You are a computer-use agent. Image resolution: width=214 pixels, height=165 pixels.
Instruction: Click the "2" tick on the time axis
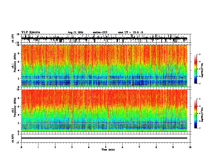55,147
